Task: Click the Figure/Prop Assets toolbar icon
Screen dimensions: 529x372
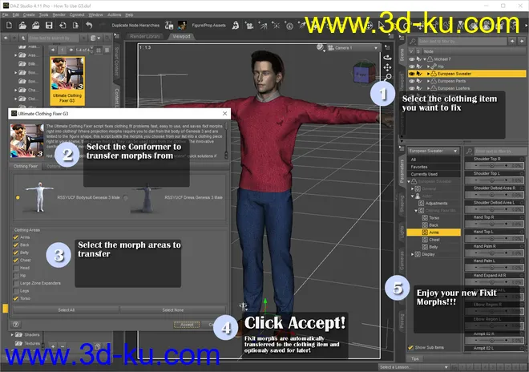Action: [x=182, y=26]
